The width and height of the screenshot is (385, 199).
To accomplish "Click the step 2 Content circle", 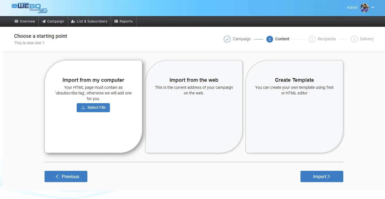I will click(x=269, y=39).
